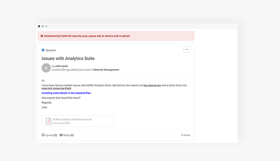280x161 pixels.
Task: Open Julie Lewis's profile link
Action: pos(61,66)
